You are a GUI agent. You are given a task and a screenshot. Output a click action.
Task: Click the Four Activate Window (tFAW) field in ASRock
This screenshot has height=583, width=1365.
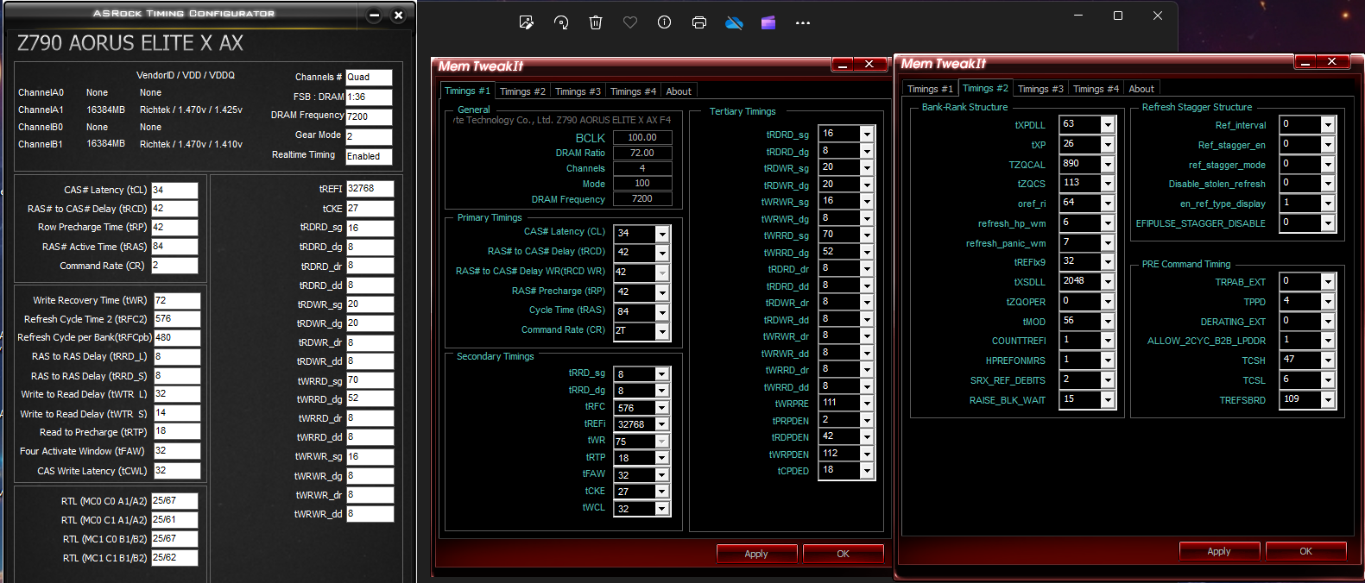pos(177,451)
